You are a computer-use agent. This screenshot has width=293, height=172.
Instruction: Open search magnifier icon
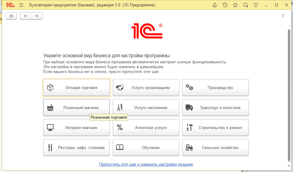(246, 5)
